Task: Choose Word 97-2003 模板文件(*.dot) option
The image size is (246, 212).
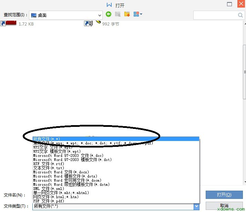Action: coord(116,160)
